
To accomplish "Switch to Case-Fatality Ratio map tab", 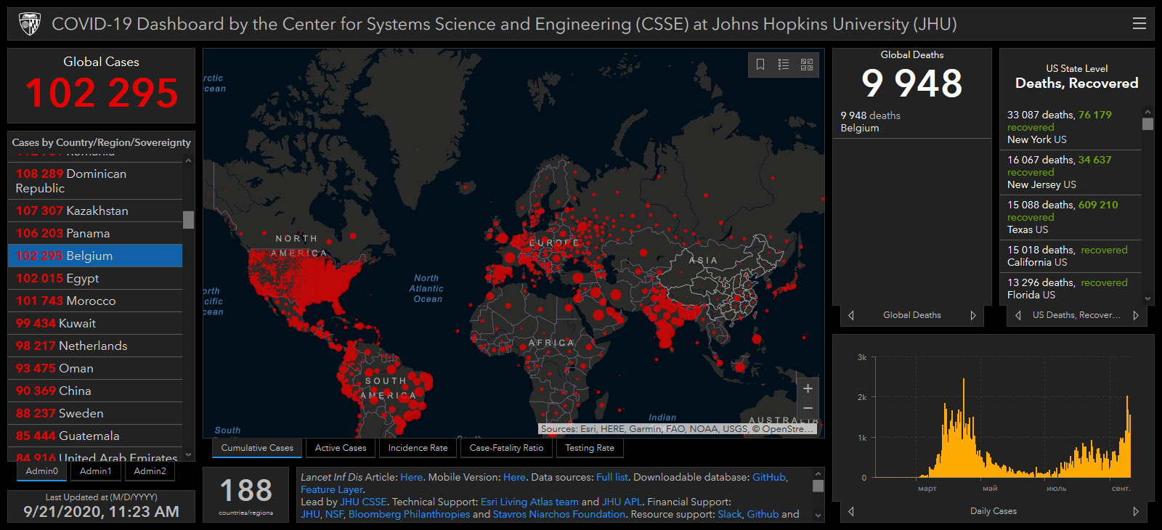I will 506,448.
